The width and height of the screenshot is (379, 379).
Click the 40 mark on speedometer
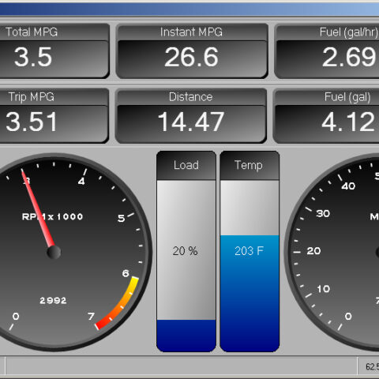348,186
